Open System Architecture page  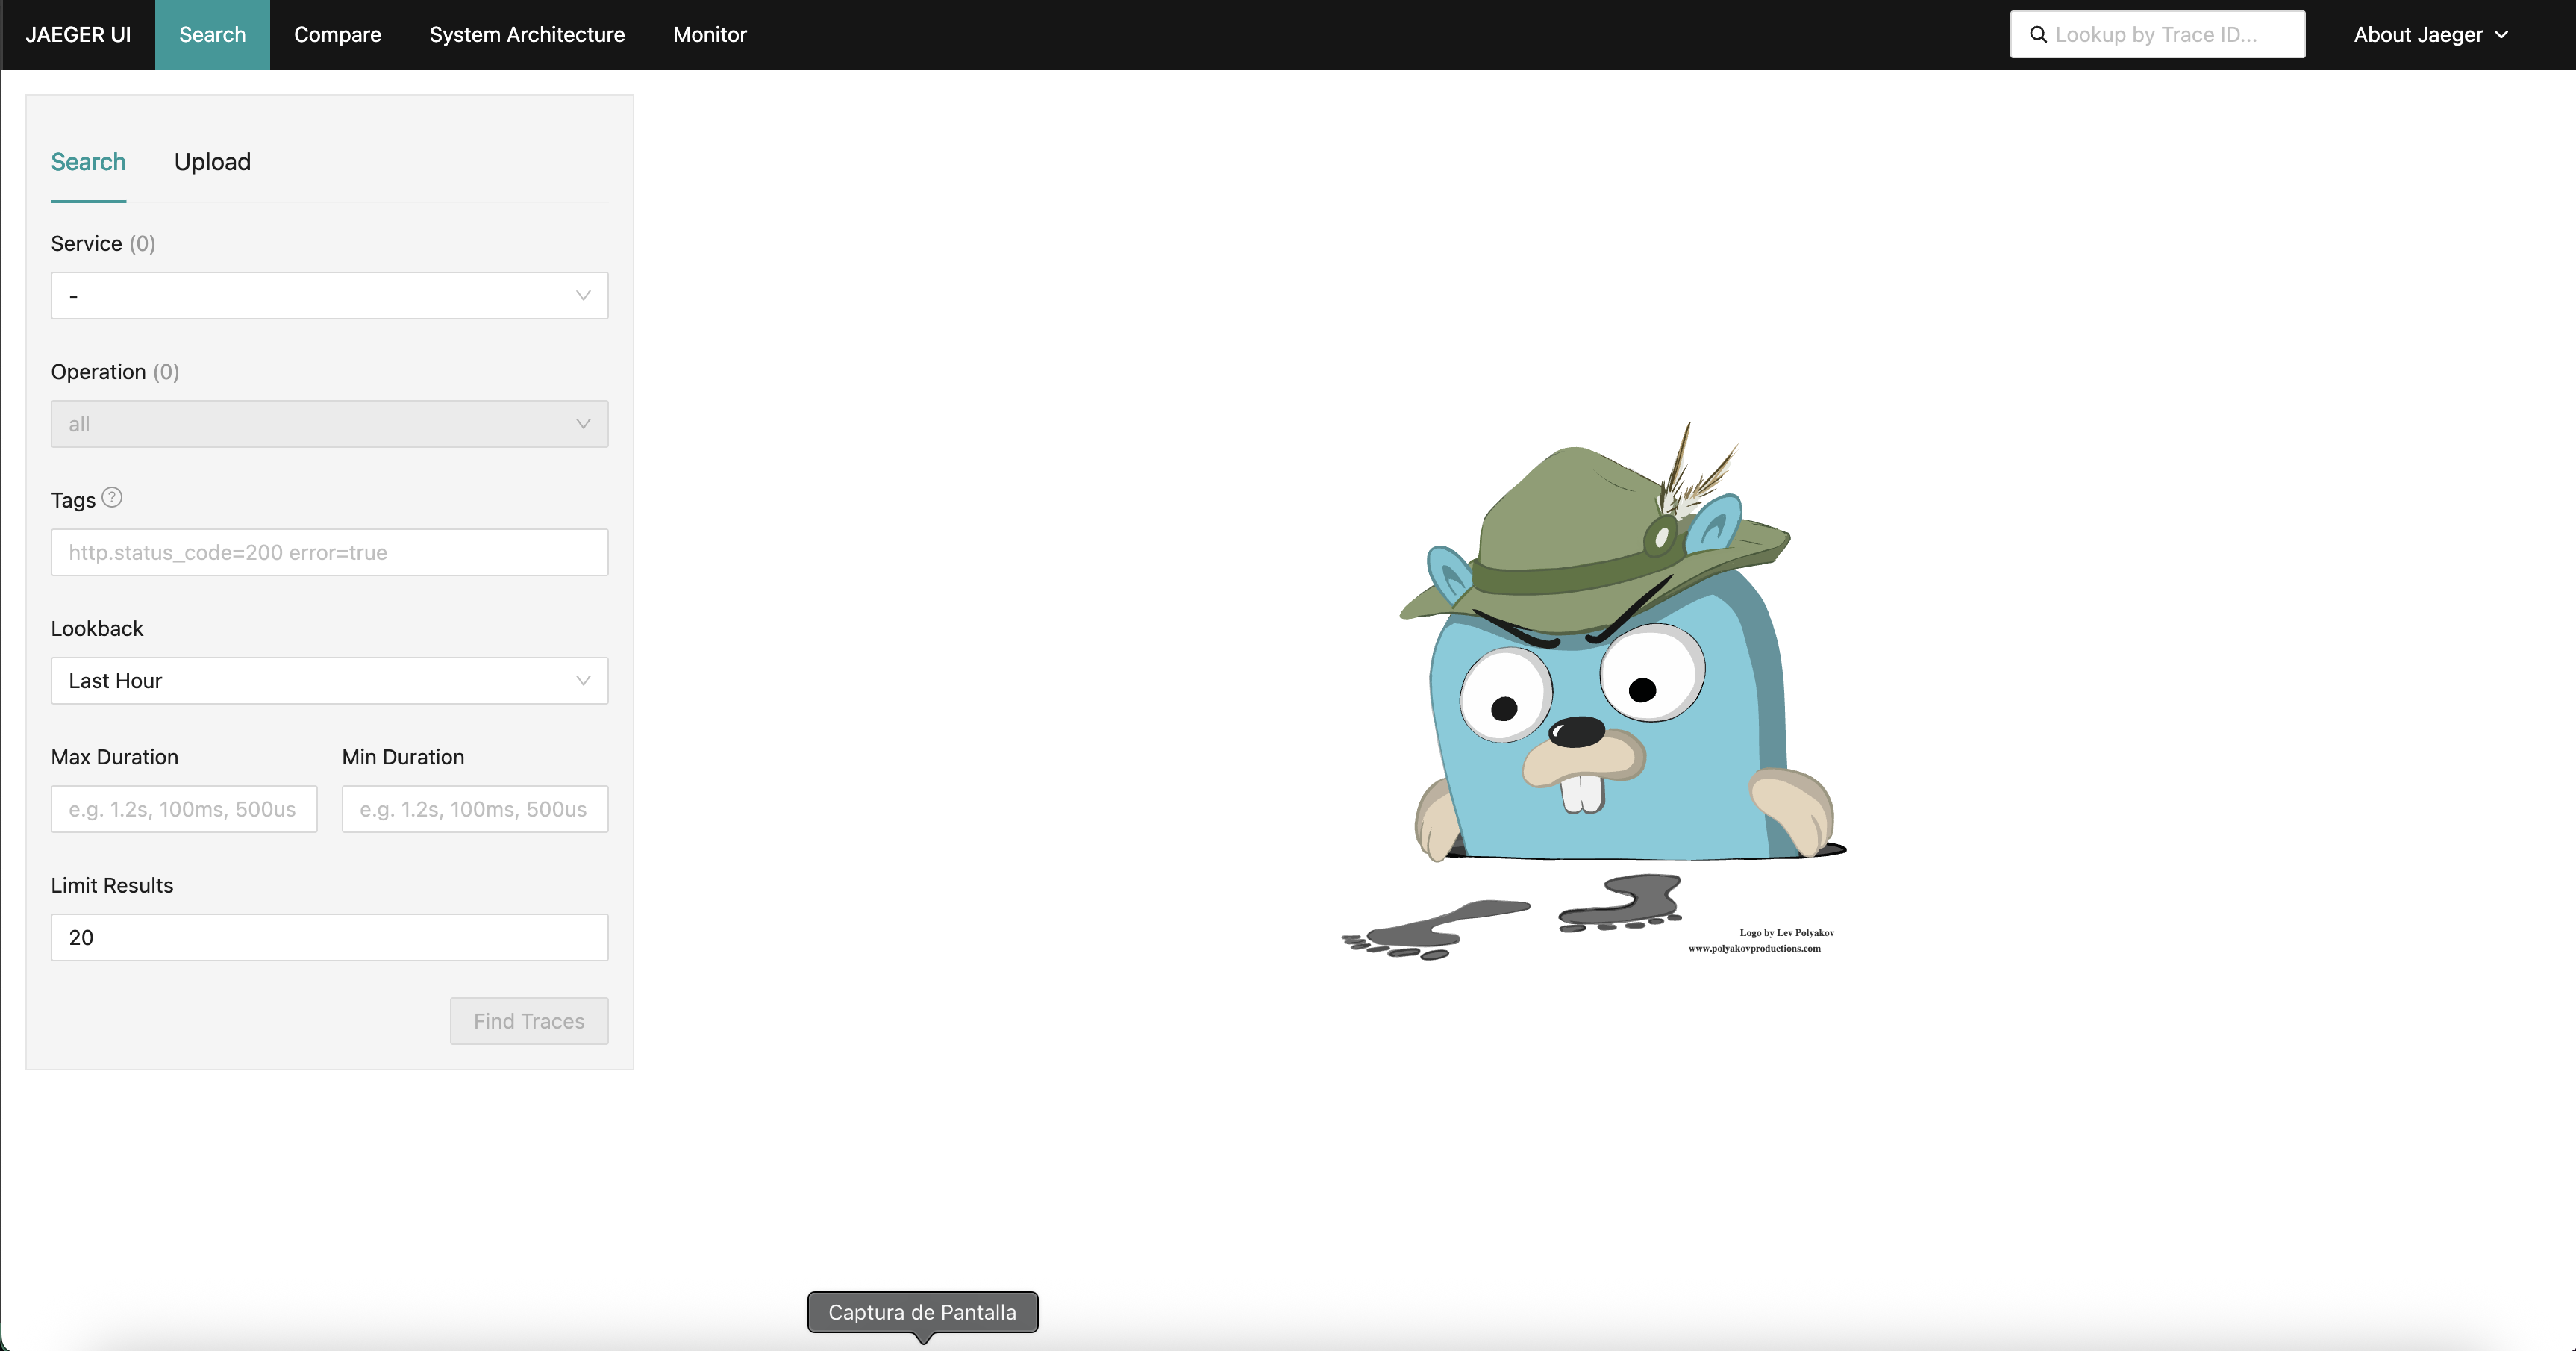pyautogui.click(x=527, y=35)
